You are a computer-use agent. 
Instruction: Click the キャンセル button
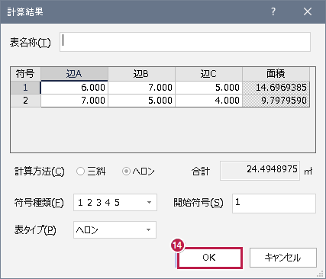point(283,258)
